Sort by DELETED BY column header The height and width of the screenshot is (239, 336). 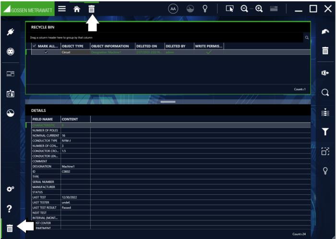pyautogui.click(x=180, y=46)
